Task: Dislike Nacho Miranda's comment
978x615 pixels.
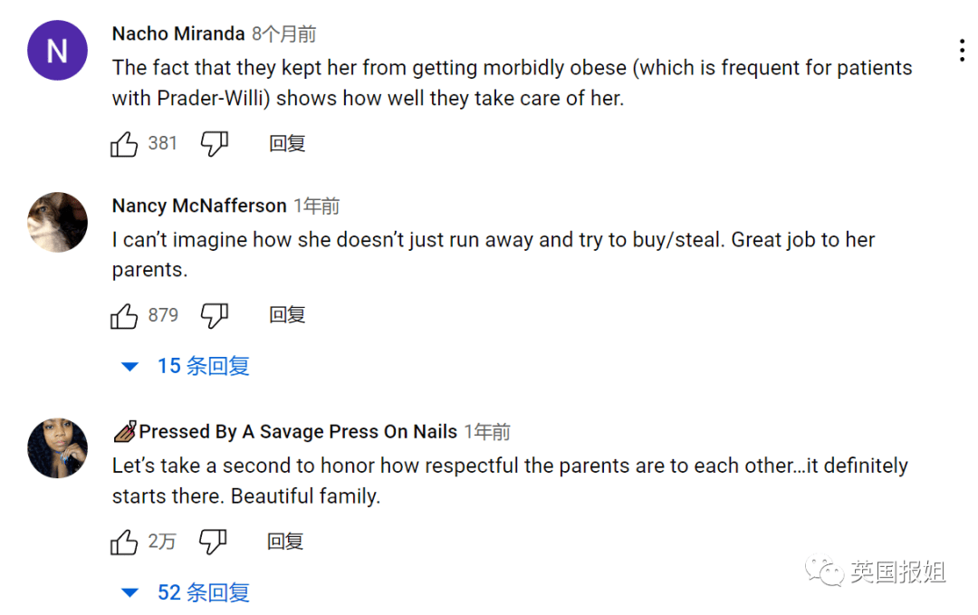Action: tap(214, 144)
